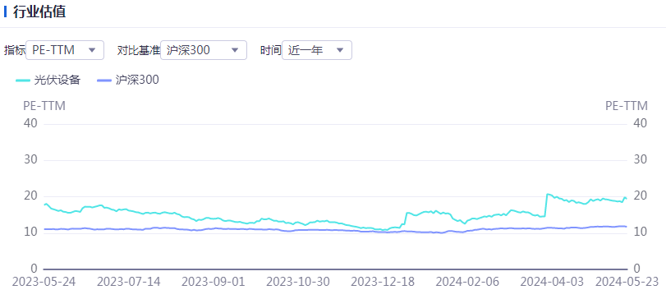
Task: Click the 行业估值 section heading
Action: pyautogui.click(x=39, y=11)
